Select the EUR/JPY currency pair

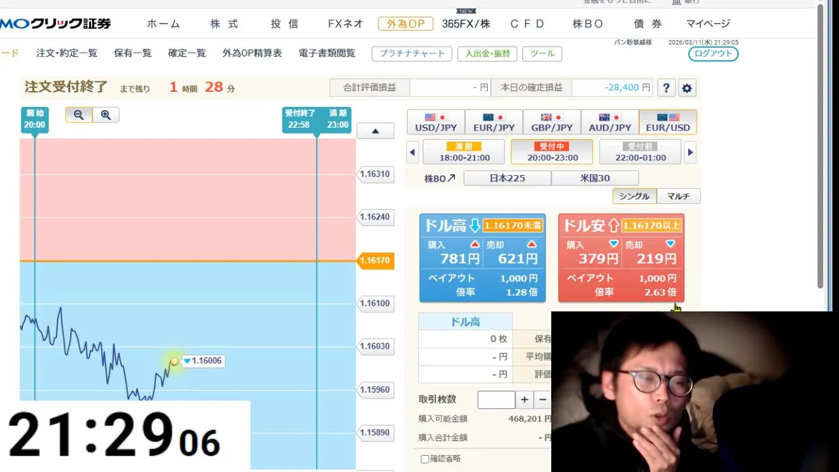[x=494, y=122]
